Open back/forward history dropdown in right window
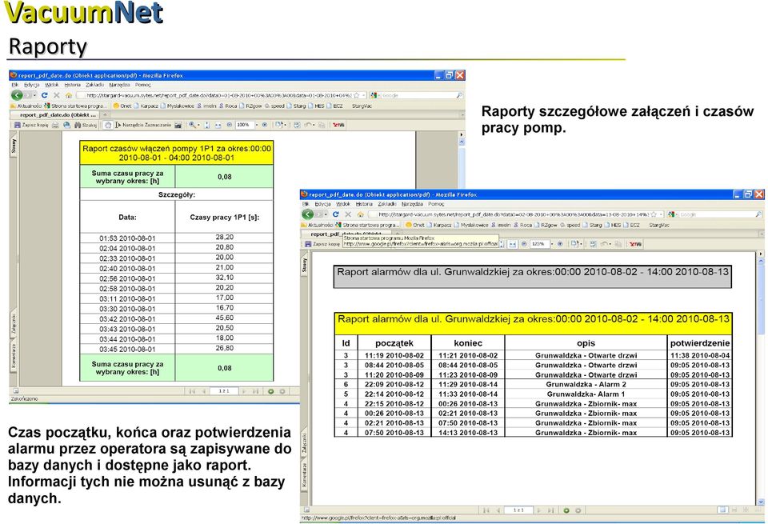The image size is (768, 524). pyautogui.click(x=326, y=214)
